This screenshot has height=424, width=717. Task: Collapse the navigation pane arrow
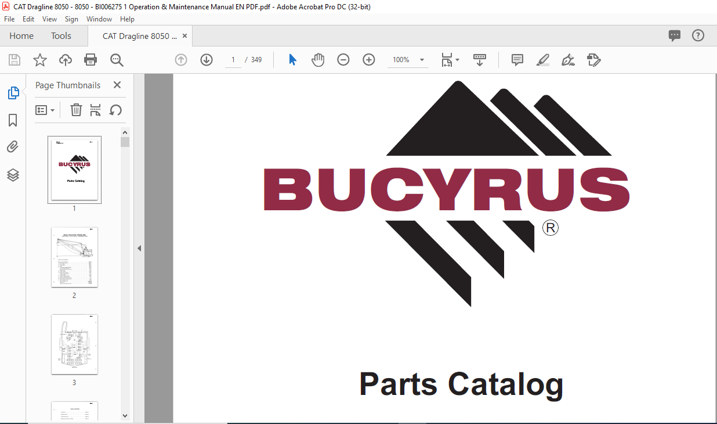pyautogui.click(x=139, y=248)
